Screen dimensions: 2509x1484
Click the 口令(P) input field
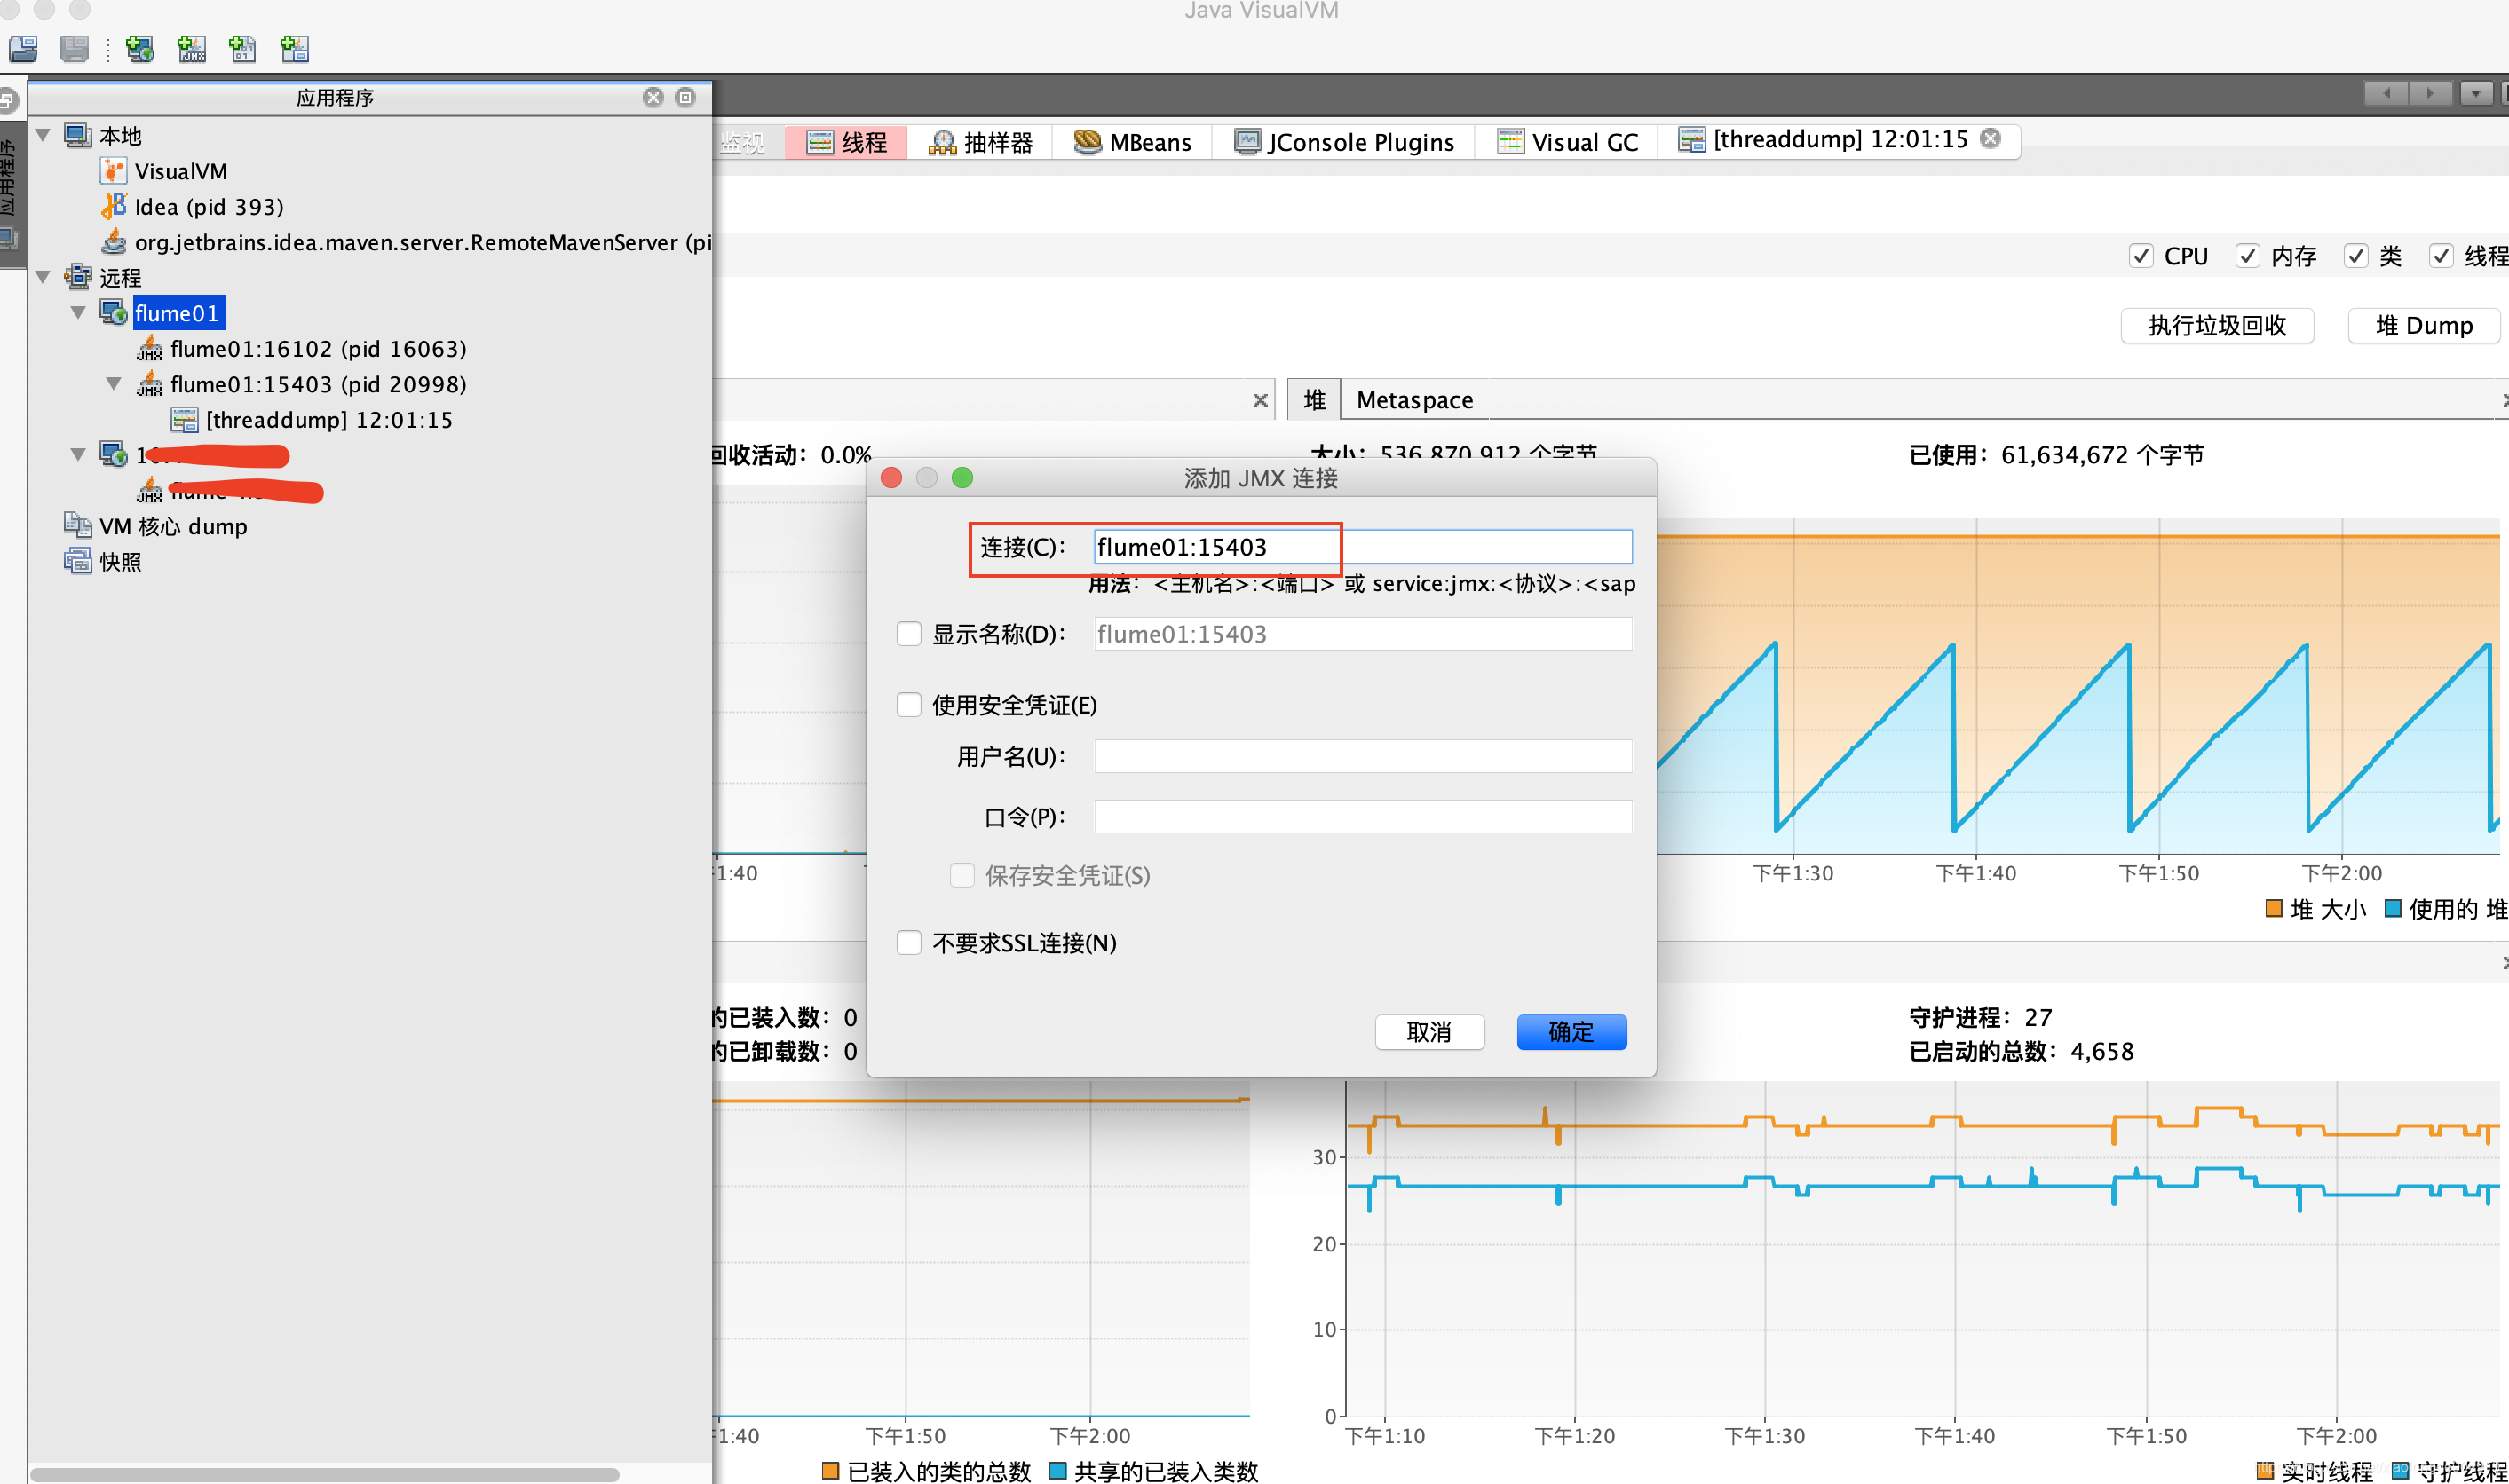point(1363,816)
